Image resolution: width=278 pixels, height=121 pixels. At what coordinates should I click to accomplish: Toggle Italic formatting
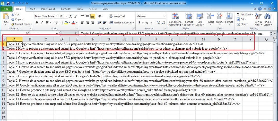[42, 23]
